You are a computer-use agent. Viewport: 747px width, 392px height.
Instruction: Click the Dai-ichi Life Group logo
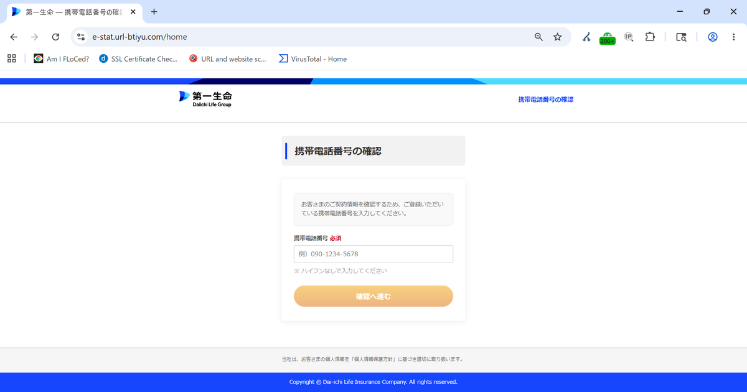[205, 98]
